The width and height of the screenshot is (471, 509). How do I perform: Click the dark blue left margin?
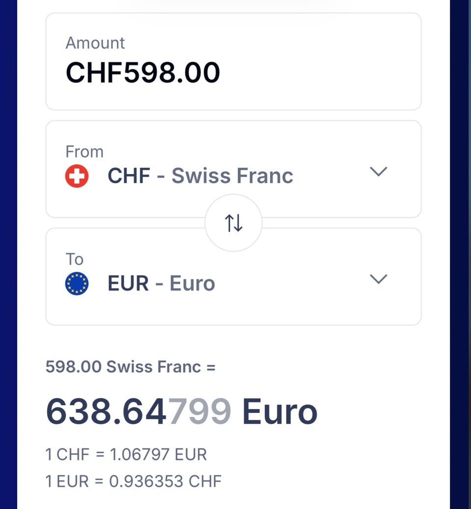click(8, 245)
